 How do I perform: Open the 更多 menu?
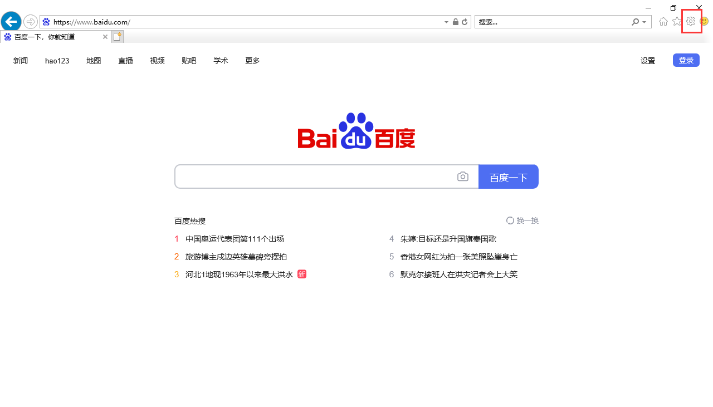tap(253, 61)
